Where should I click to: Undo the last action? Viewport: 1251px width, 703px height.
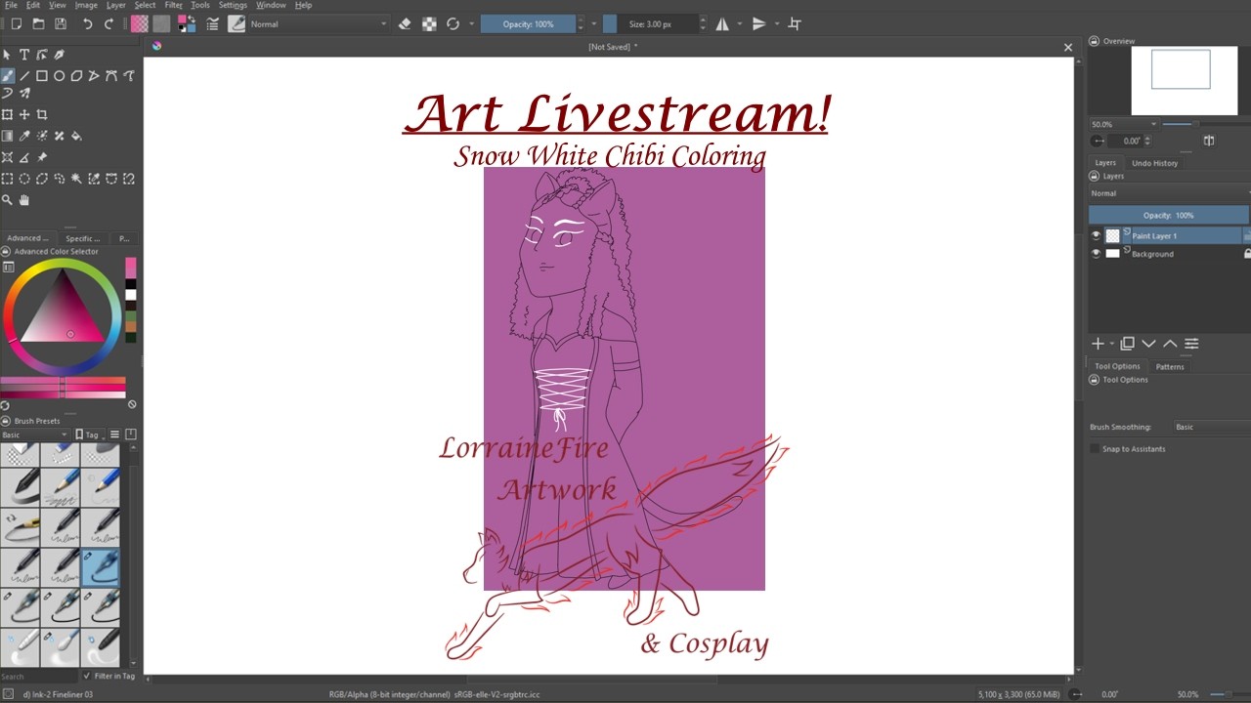tap(88, 23)
